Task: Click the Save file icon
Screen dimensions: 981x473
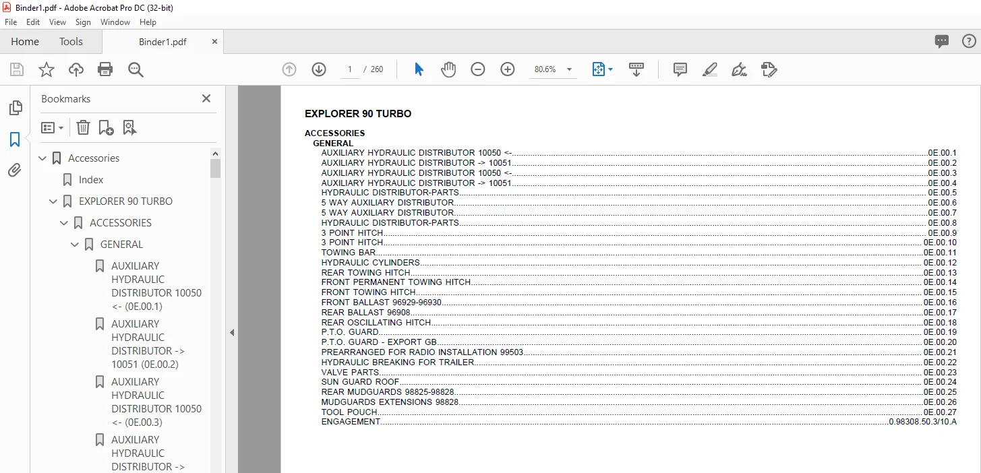Action: tap(16, 69)
